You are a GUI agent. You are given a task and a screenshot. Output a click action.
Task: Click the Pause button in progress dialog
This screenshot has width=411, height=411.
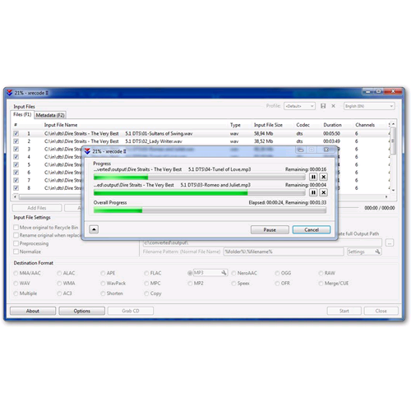tap(270, 229)
